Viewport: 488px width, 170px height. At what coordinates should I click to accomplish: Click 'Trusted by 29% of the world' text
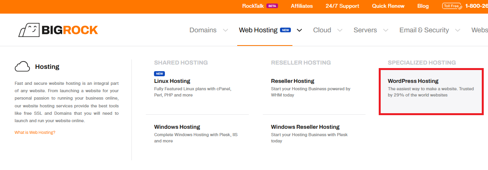click(x=431, y=92)
